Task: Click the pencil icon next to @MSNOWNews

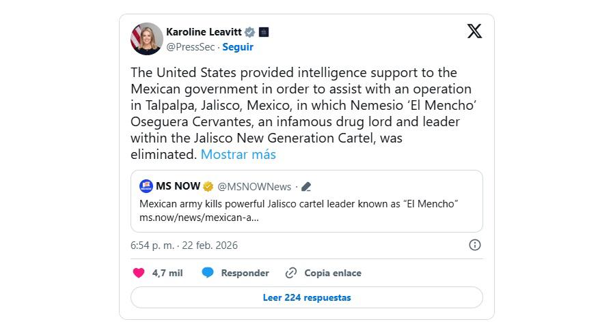Action: (306, 187)
